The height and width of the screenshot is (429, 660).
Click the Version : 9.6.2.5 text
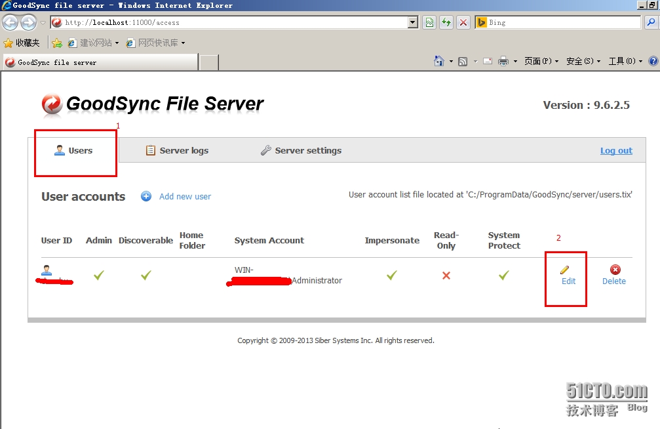[x=587, y=105]
